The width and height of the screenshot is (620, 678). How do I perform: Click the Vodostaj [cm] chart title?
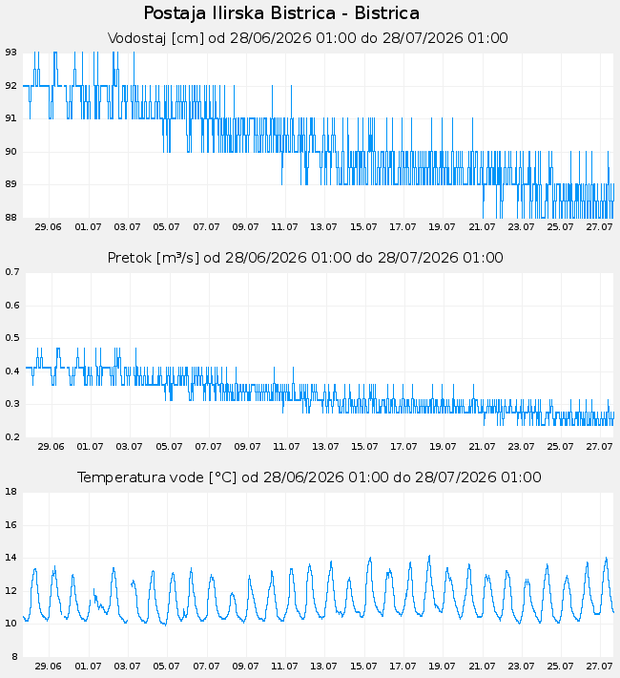(x=308, y=38)
